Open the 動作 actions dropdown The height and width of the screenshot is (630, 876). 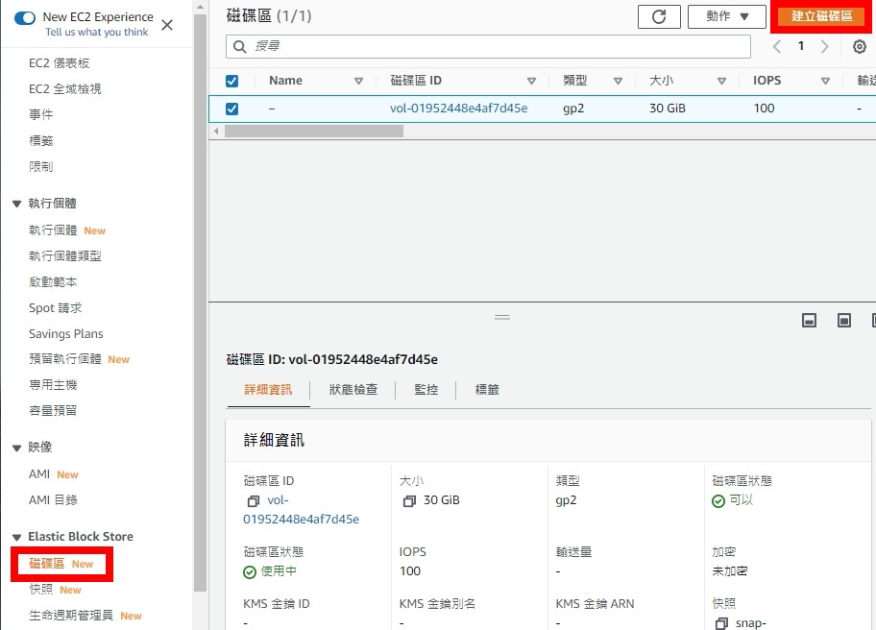pyautogui.click(x=727, y=16)
